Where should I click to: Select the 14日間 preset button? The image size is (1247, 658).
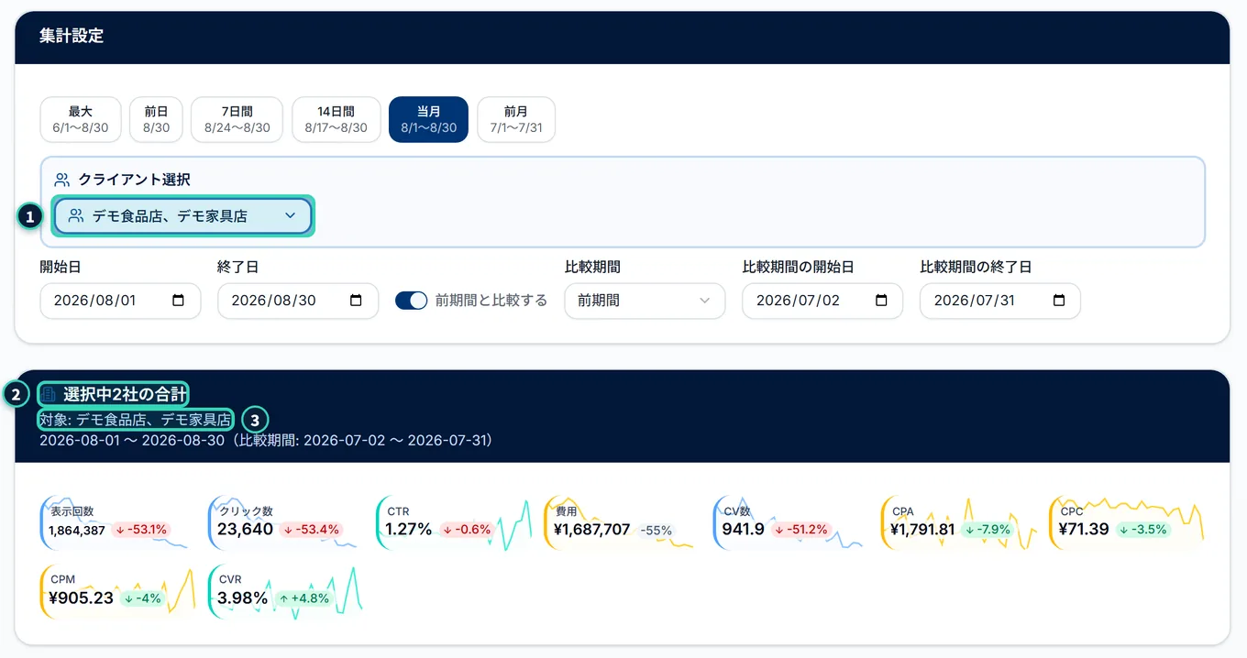[336, 120]
